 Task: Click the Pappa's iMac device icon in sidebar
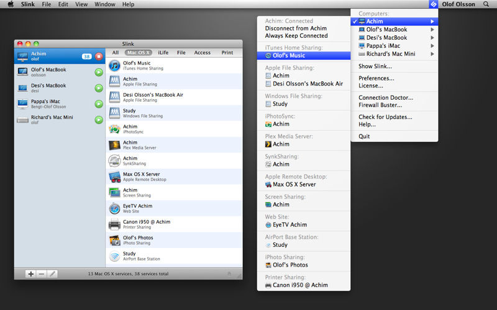point(22,104)
